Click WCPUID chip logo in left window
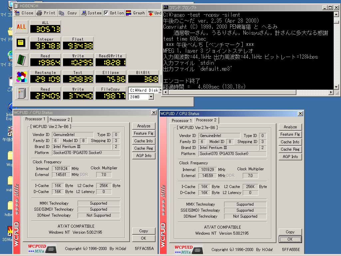The width and height of the screenshot is (341, 256). coord(42,249)
